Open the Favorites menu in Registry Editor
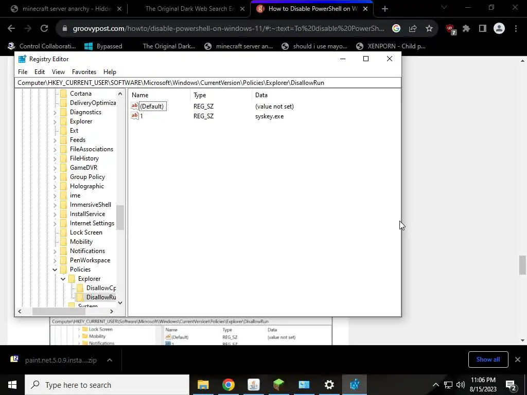Viewport: 527px width, 395px height. click(84, 72)
